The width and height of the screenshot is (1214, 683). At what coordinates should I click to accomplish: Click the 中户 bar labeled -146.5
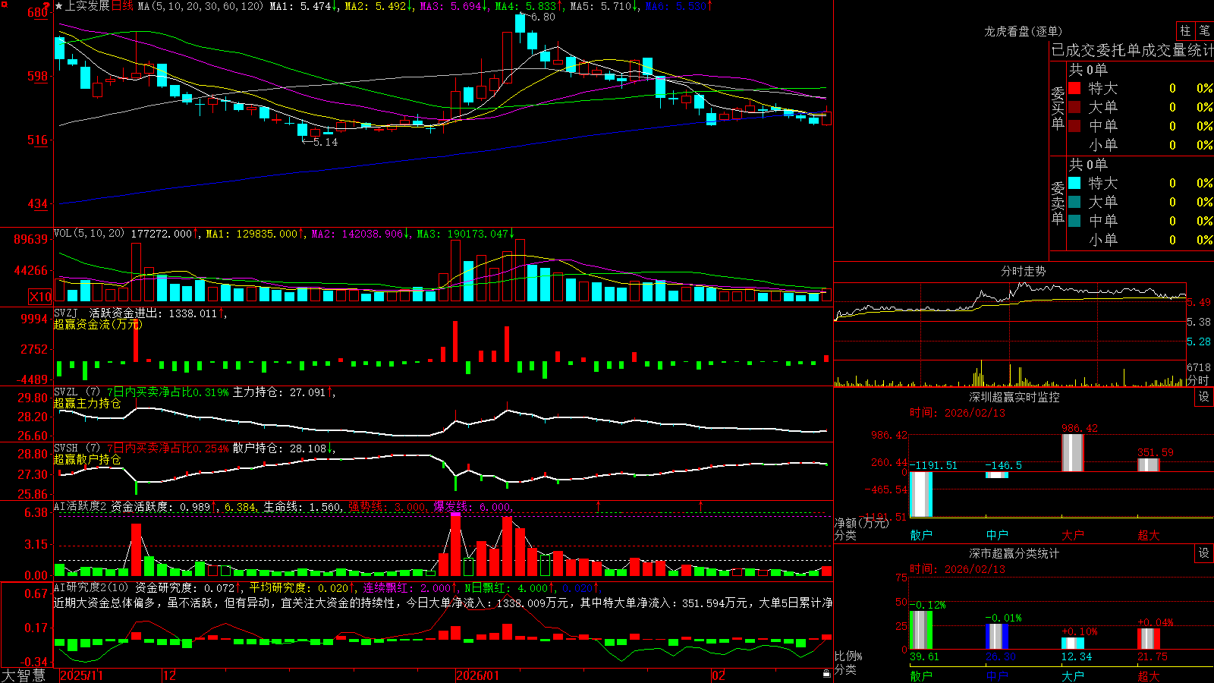(x=997, y=475)
